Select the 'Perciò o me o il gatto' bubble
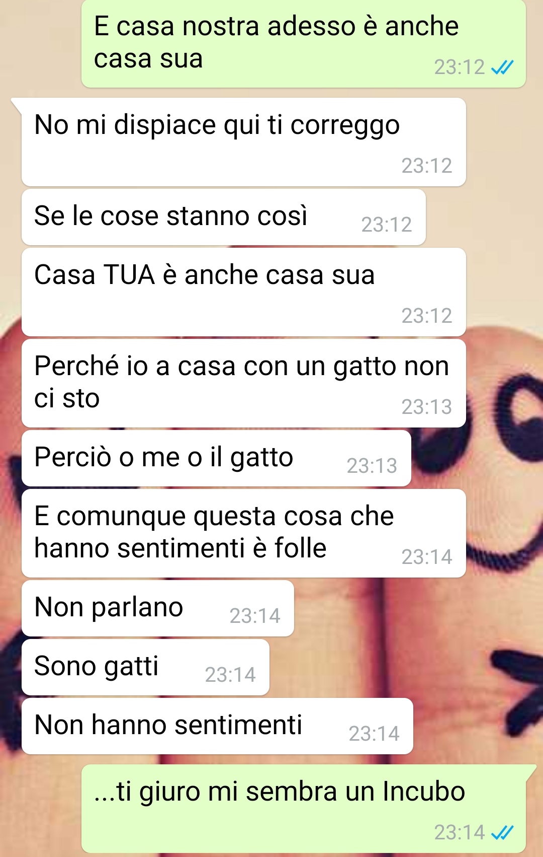Viewport: 543px width, 857px height. point(216,458)
